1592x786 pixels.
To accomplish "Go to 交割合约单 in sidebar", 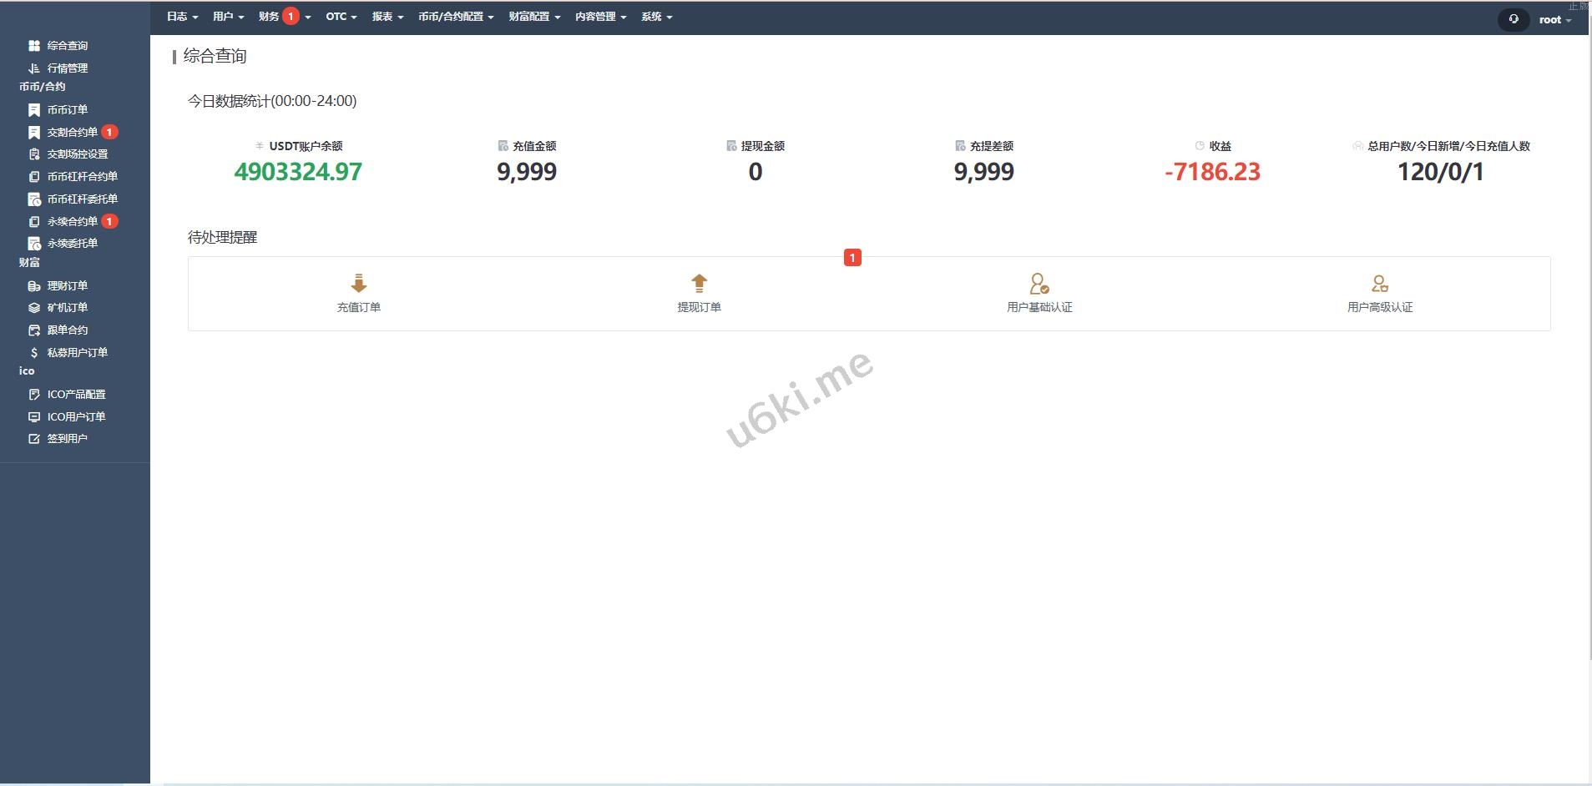I will 72,133.
